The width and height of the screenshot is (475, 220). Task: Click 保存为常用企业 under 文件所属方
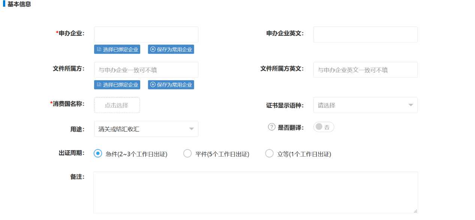(171, 85)
